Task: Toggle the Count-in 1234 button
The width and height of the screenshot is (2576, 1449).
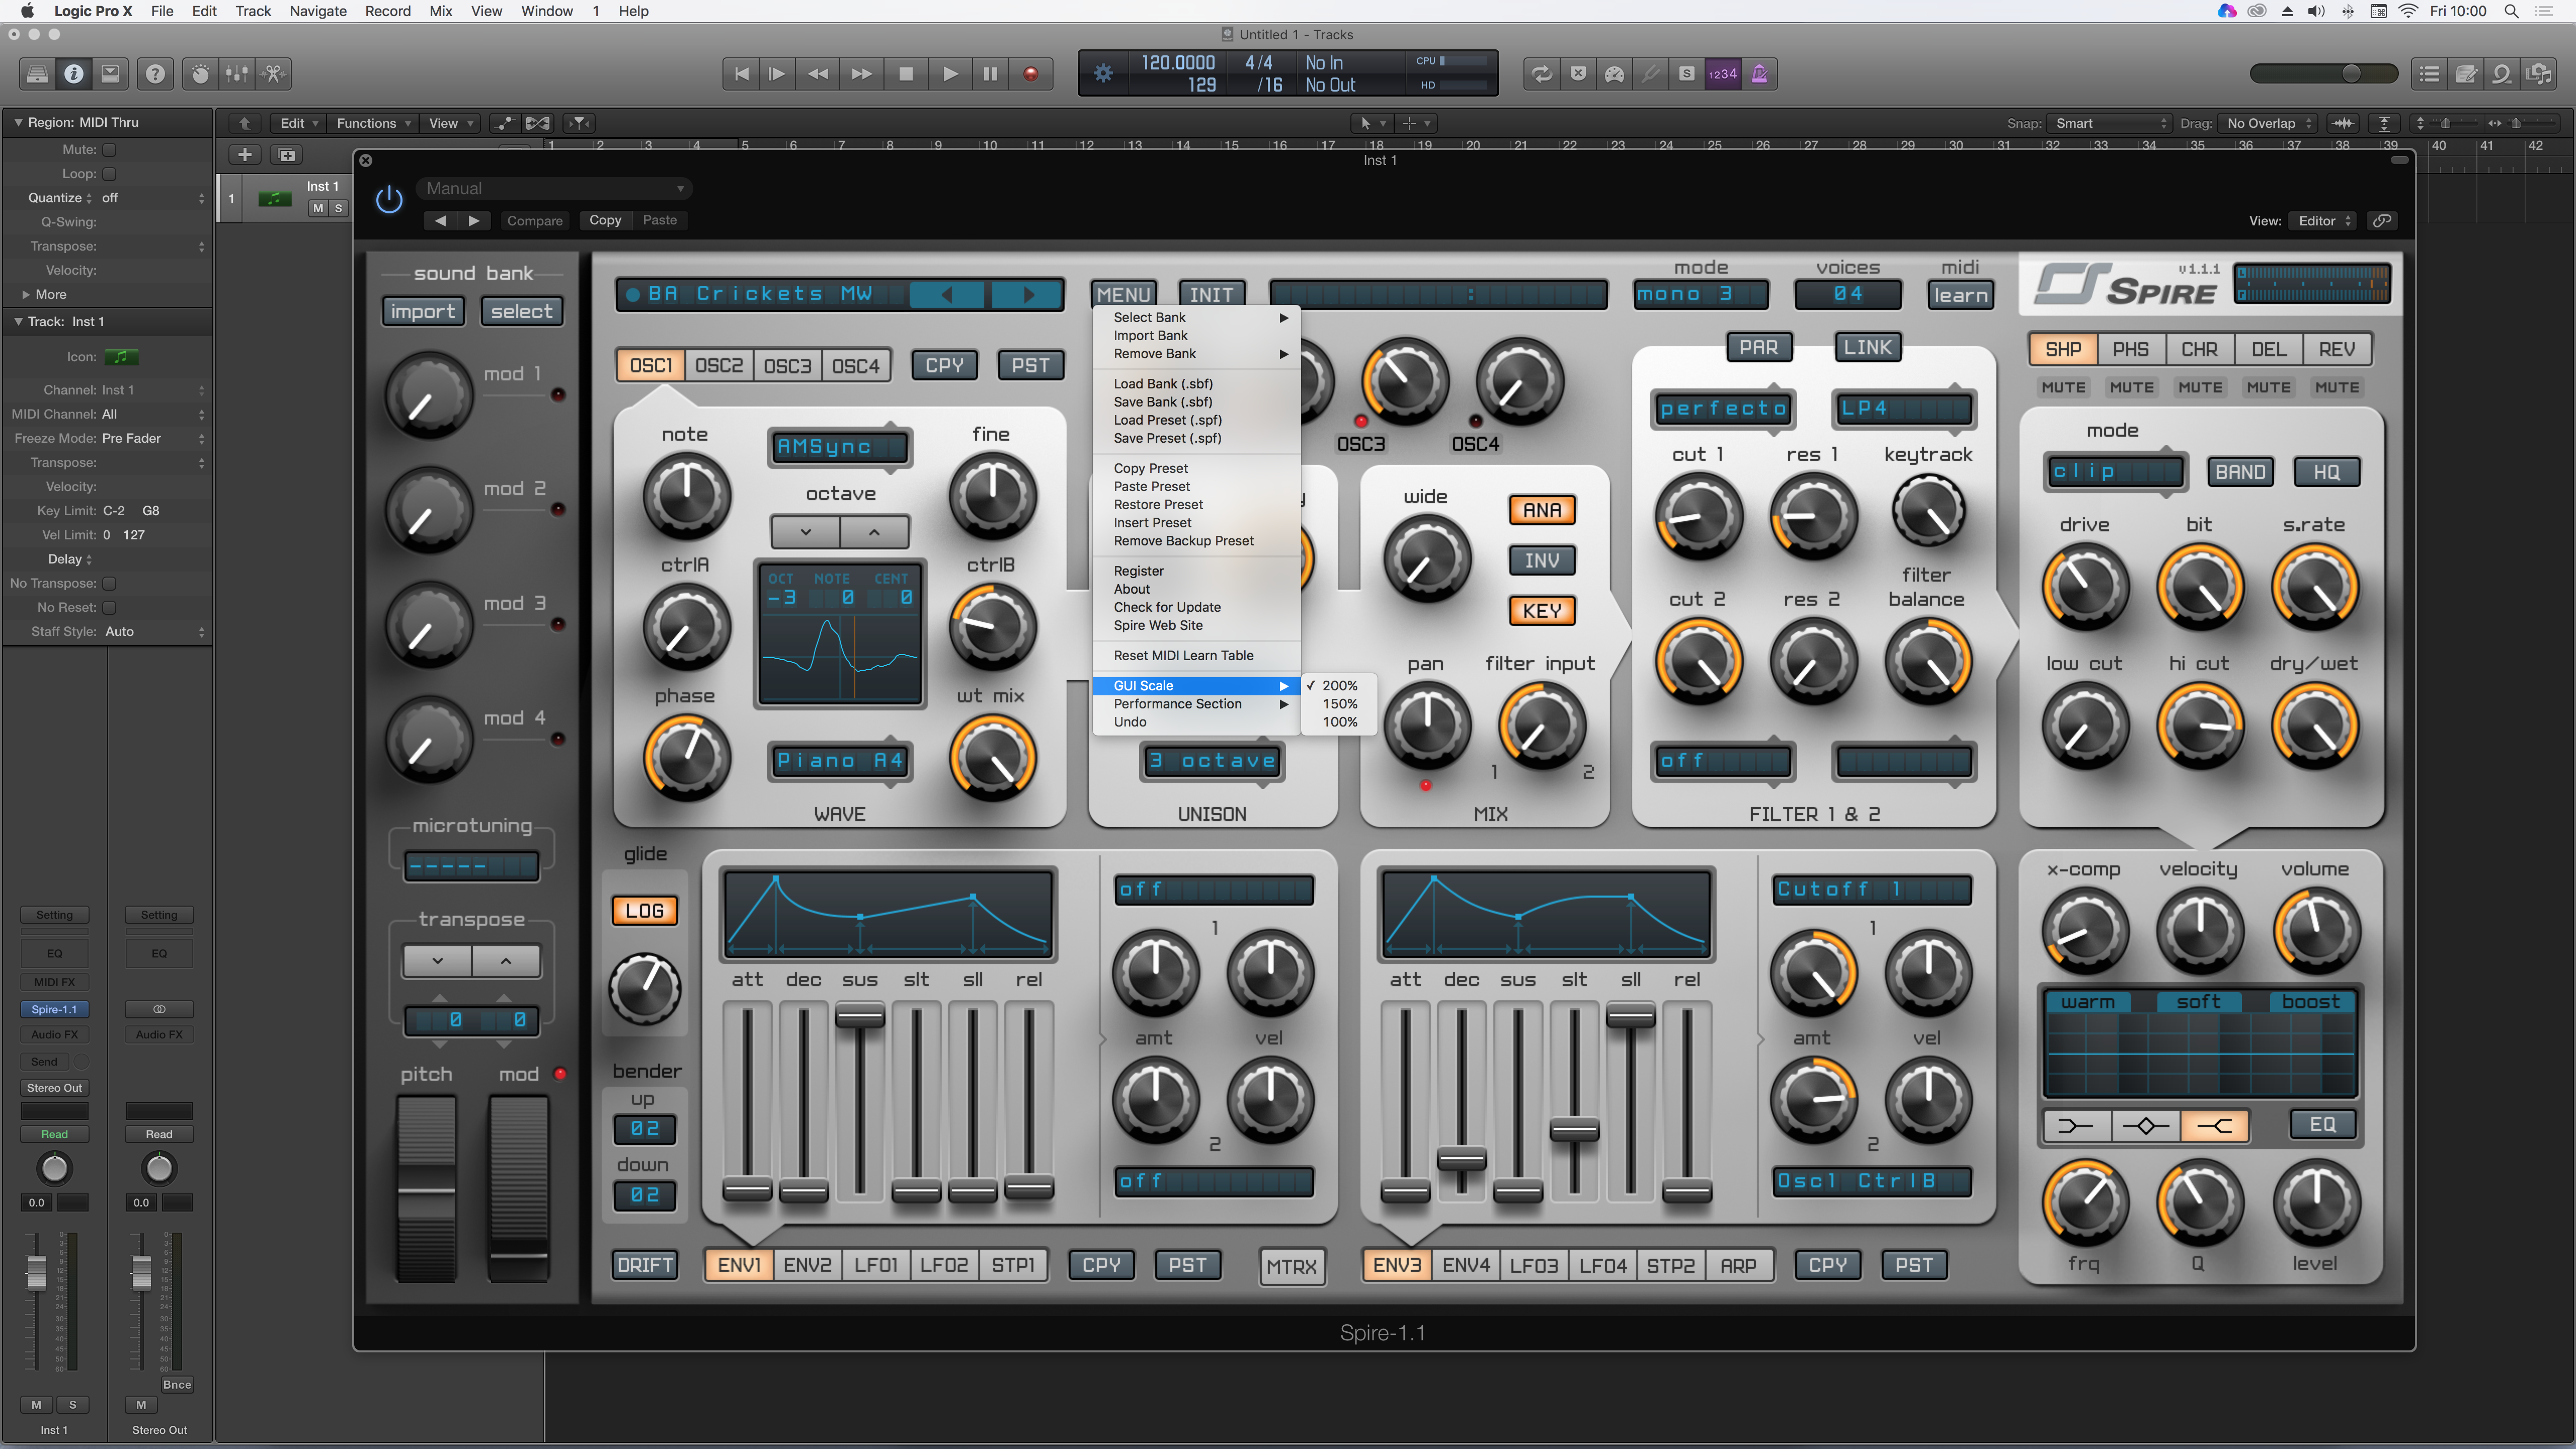Action: [x=1723, y=74]
